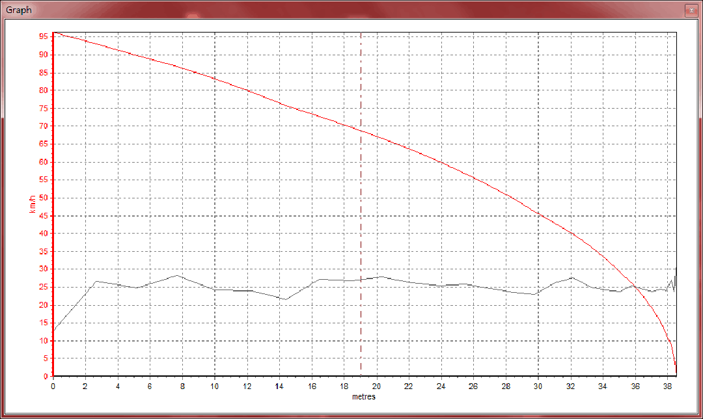Close the Graph window
The height and width of the screenshot is (419, 703).
(691, 11)
